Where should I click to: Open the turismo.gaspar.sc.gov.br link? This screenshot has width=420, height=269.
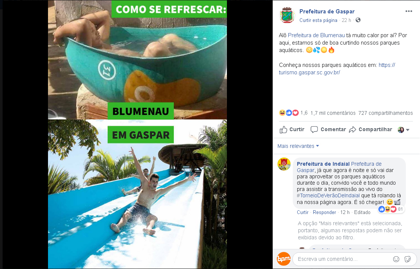[x=337, y=69]
